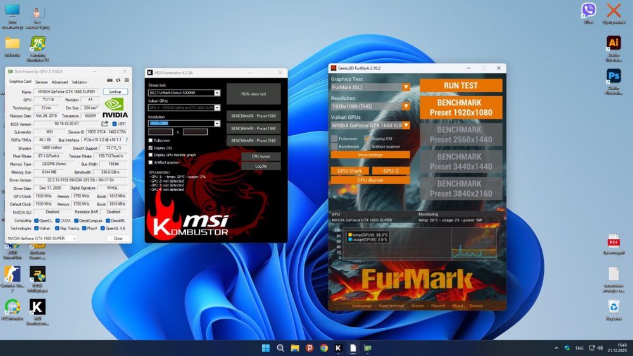Click the red P app taskbar icon
633x356 pixels.
[310, 348]
